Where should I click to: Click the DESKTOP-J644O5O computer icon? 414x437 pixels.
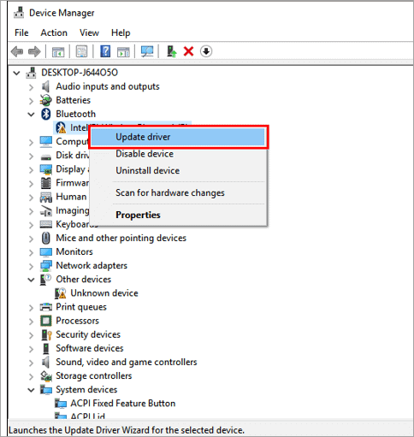point(31,73)
